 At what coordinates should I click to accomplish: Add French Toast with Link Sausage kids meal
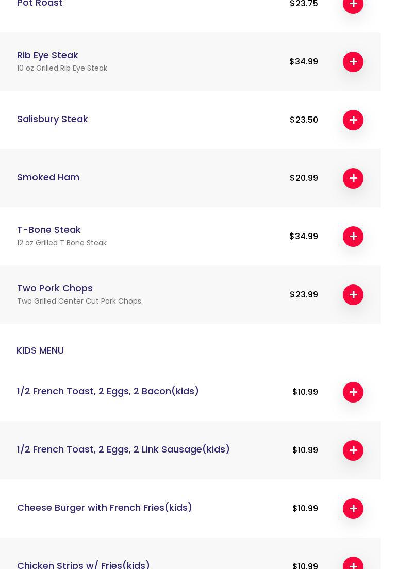coord(353,450)
